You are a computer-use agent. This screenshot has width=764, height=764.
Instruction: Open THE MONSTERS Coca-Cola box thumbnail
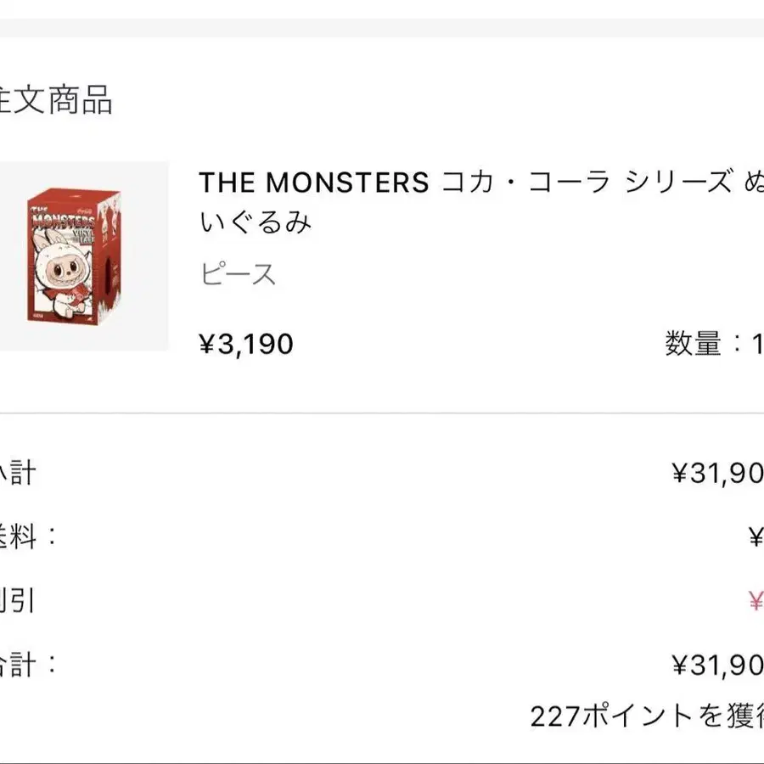84,256
